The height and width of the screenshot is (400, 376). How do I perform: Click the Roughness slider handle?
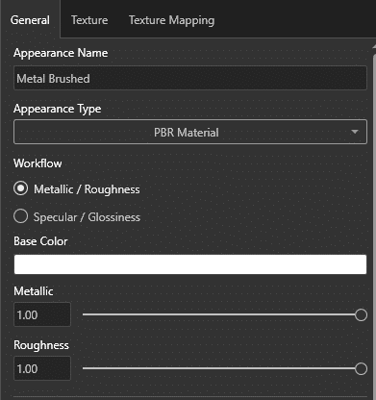click(x=361, y=369)
